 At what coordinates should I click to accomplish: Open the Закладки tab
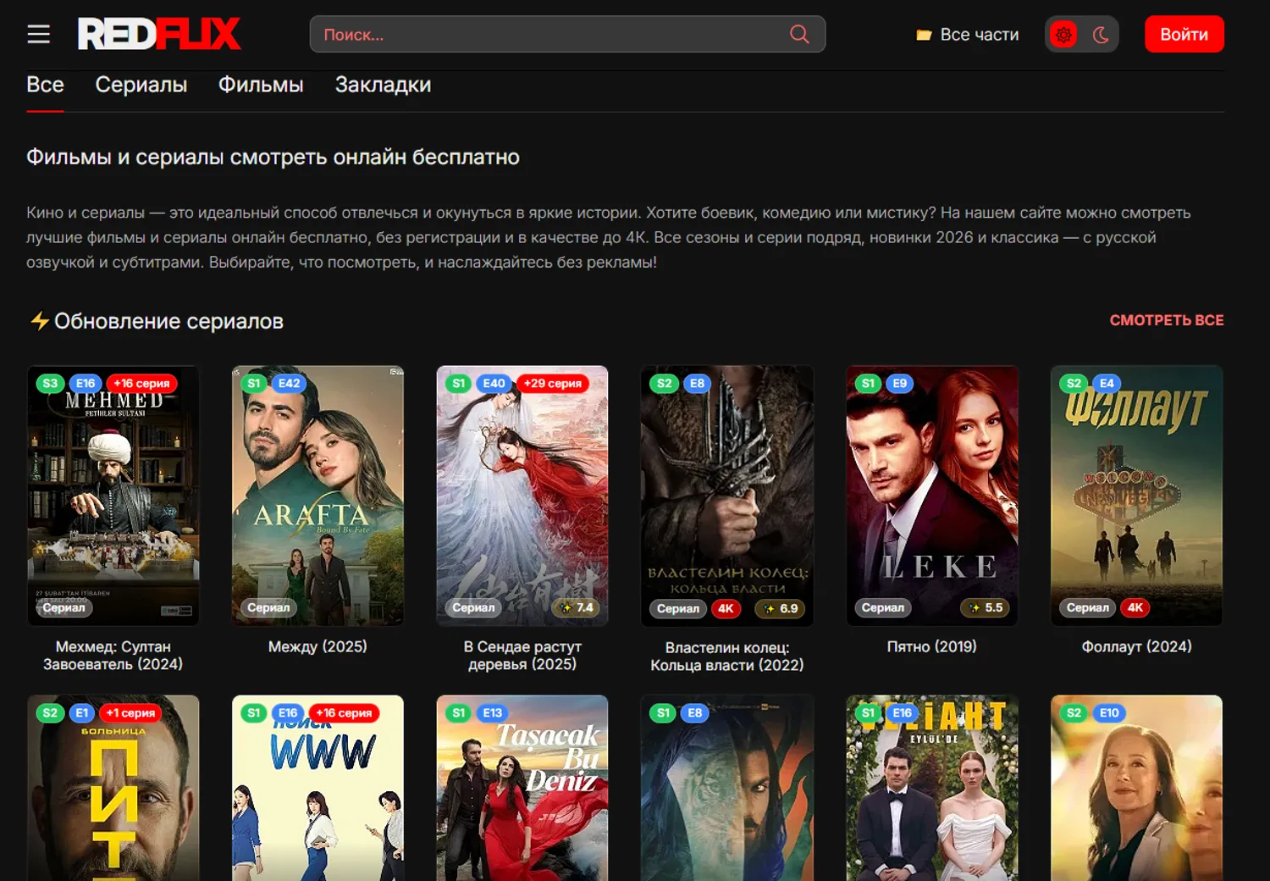tap(383, 85)
